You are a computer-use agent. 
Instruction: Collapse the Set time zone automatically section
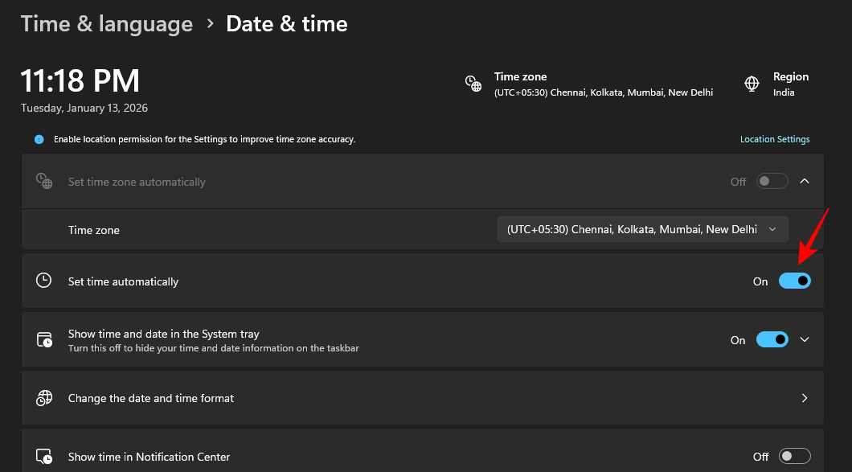pos(805,182)
